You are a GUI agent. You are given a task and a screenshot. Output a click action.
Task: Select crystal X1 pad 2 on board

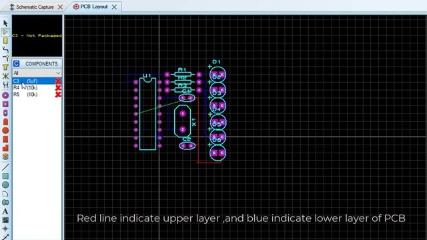[183, 129]
